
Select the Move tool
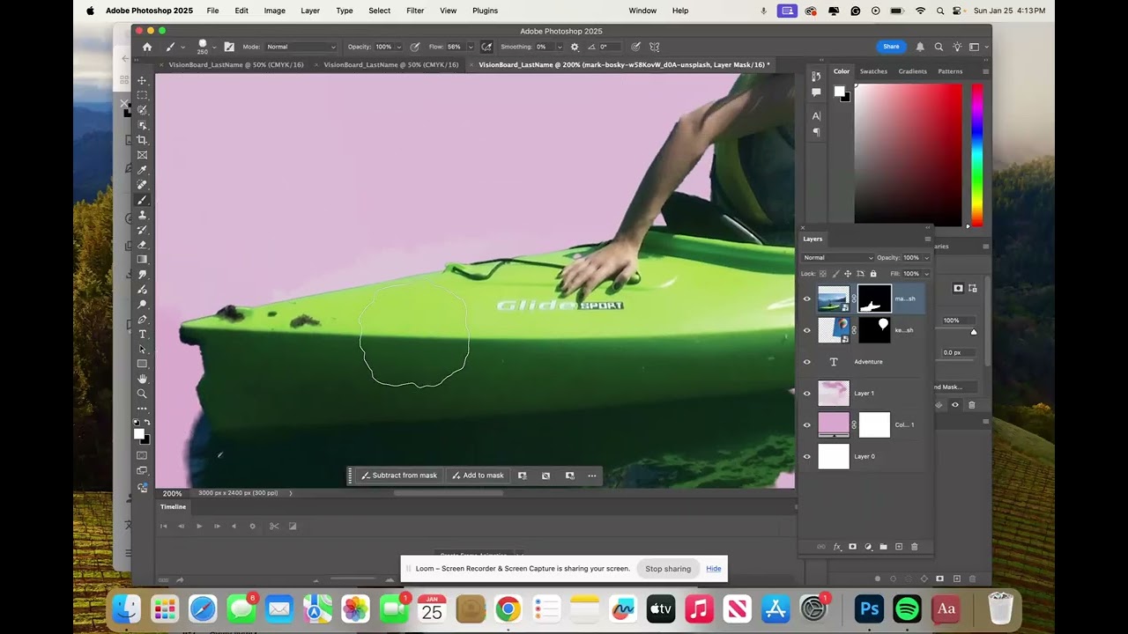tap(142, 80)
